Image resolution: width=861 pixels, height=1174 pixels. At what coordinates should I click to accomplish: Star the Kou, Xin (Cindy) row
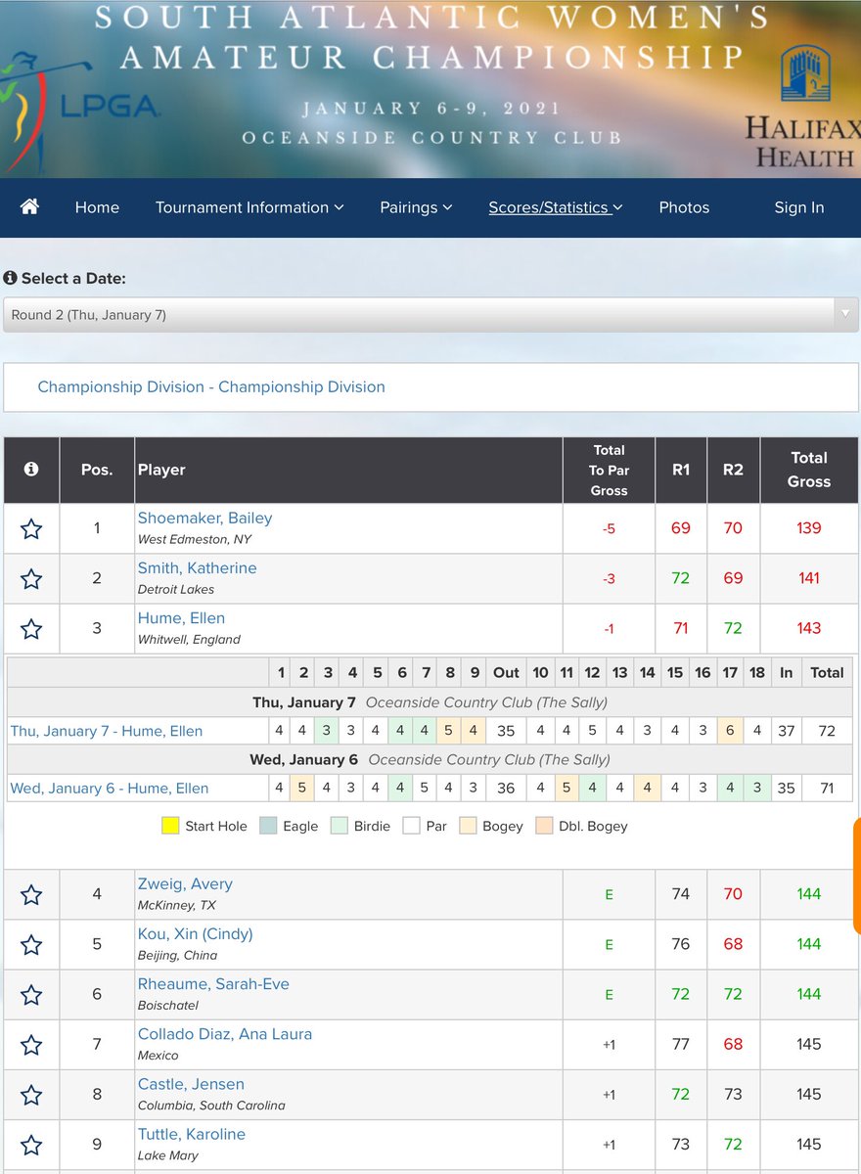31,945
